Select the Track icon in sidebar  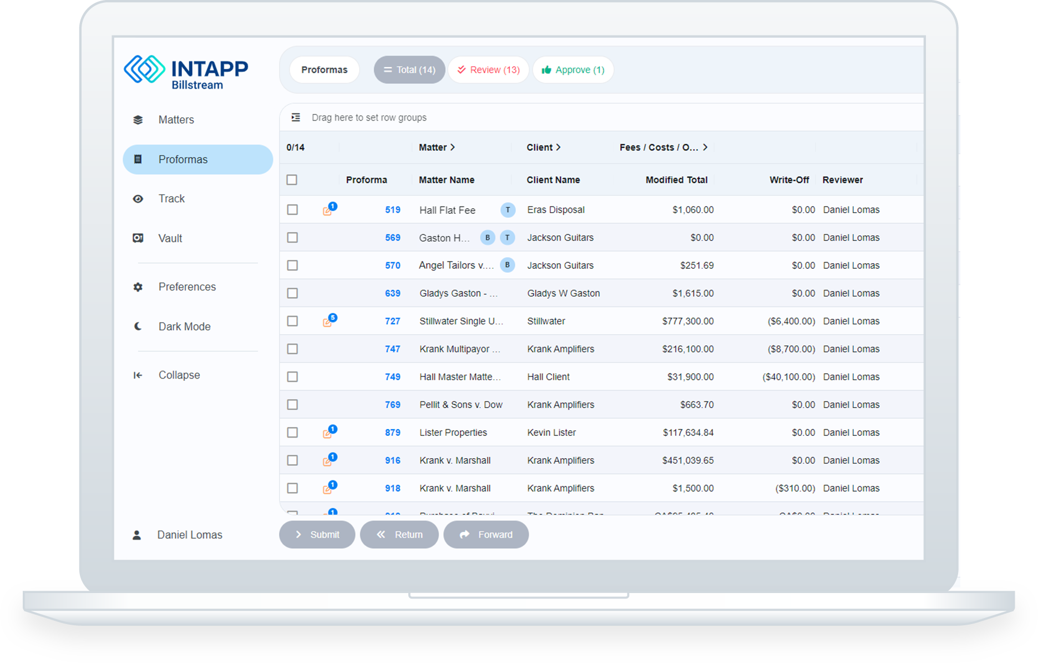coord(138,198)
